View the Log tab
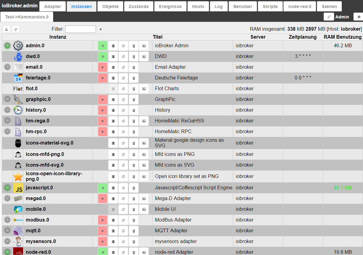Image resolution: width=363 pixels, height=255 pixels. (219, 6)
